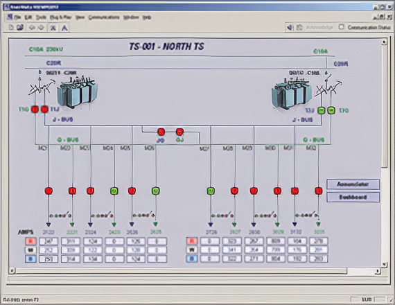Select the red T1Q breaker on left
This screenshot has width=395, height=305.
point(35,110)
